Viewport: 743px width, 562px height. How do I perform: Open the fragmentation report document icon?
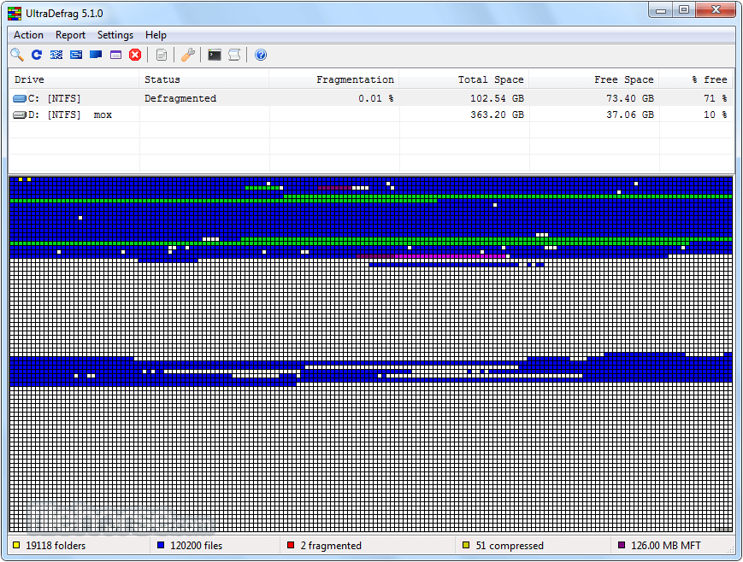162,55
